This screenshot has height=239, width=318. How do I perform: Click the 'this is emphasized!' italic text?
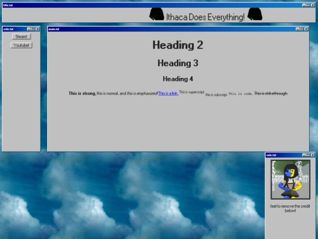[142, 93]
